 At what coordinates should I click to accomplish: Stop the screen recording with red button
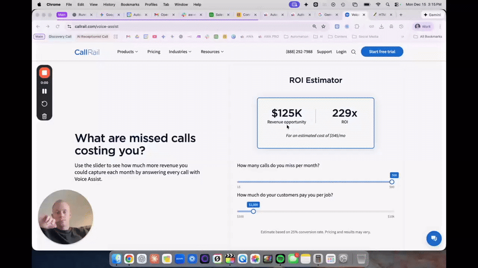pos(44,73)
